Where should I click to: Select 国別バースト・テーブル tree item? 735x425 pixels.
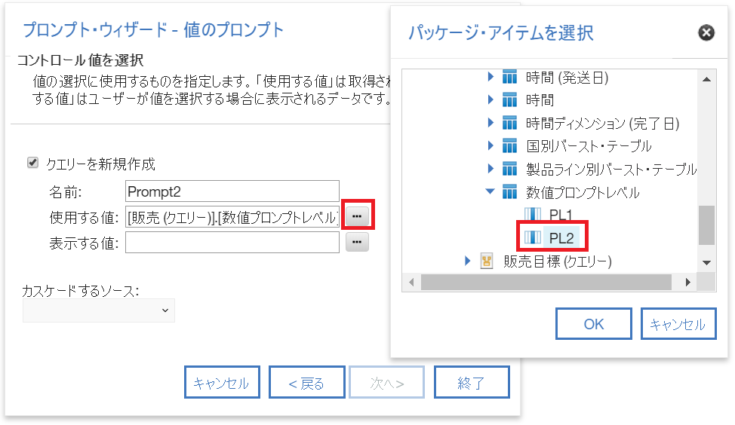(x=589, y=146)
